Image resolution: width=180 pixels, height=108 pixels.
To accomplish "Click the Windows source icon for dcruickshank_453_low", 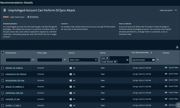I will (x=71, y=80).
